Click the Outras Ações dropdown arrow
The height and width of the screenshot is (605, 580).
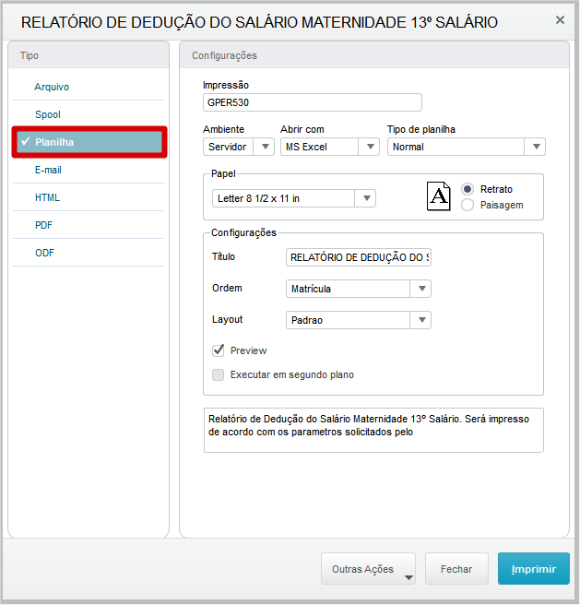(408, 577)
